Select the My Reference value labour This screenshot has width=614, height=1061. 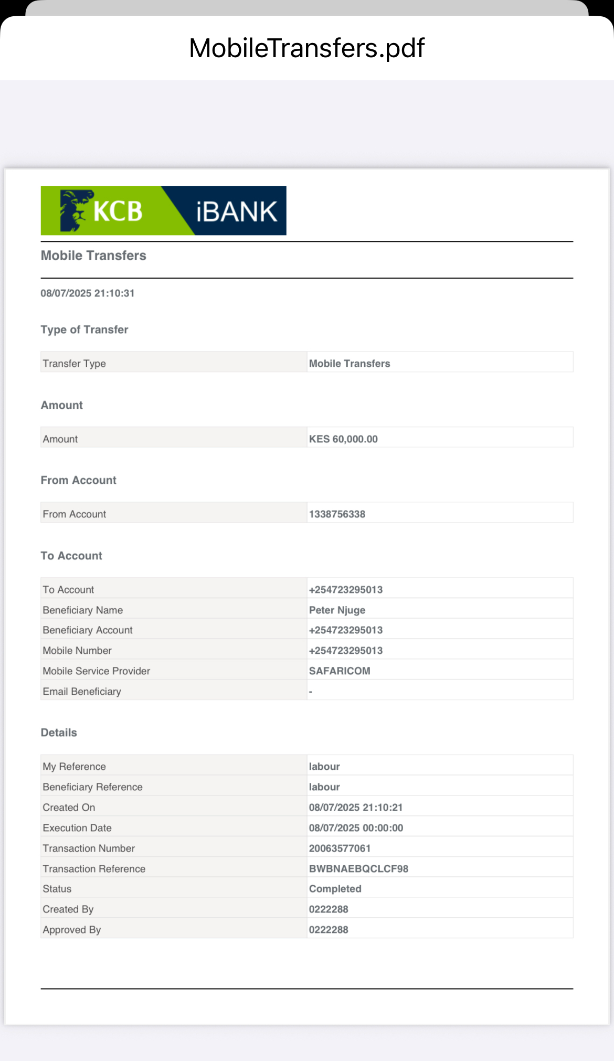point(324,767)
